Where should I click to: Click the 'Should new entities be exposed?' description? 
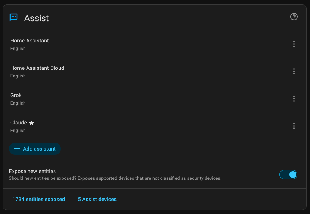[x=115, y=178]
